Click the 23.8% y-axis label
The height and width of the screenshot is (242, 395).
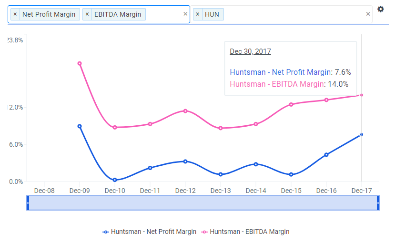pyautogui.click(x=15, y=40)
